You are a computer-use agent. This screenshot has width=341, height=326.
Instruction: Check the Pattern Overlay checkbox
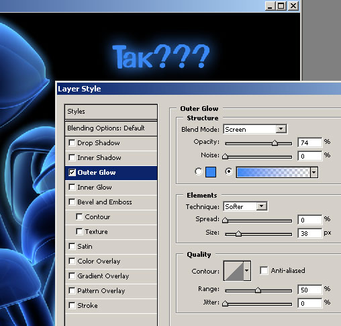point(72,290)
